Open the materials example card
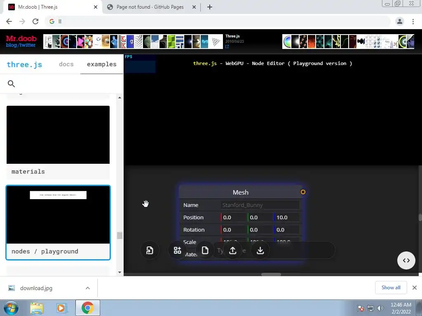 point(58,142)
